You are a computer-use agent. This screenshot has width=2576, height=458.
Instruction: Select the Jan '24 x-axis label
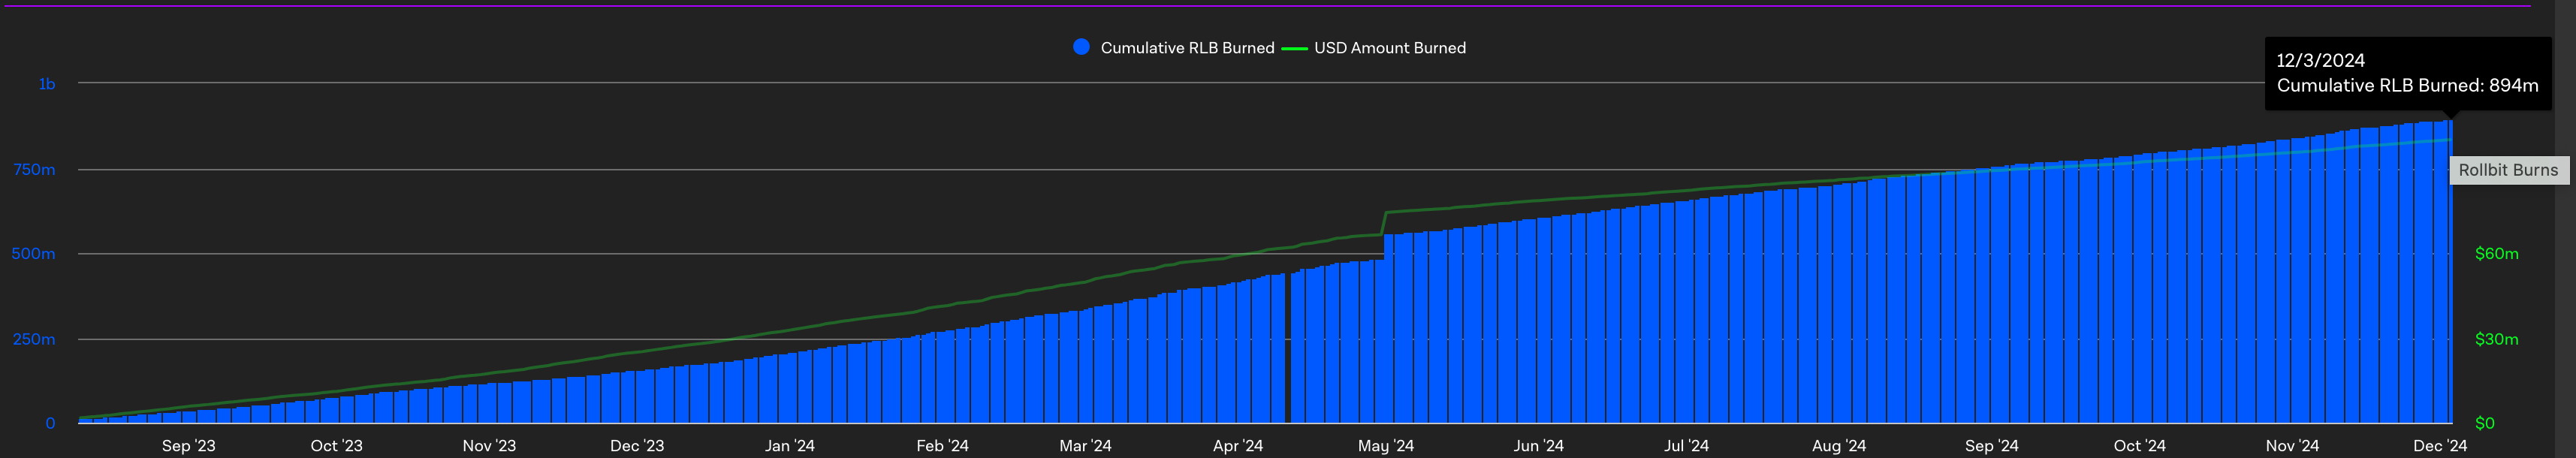pyautogui.click(x=789, y=446)
